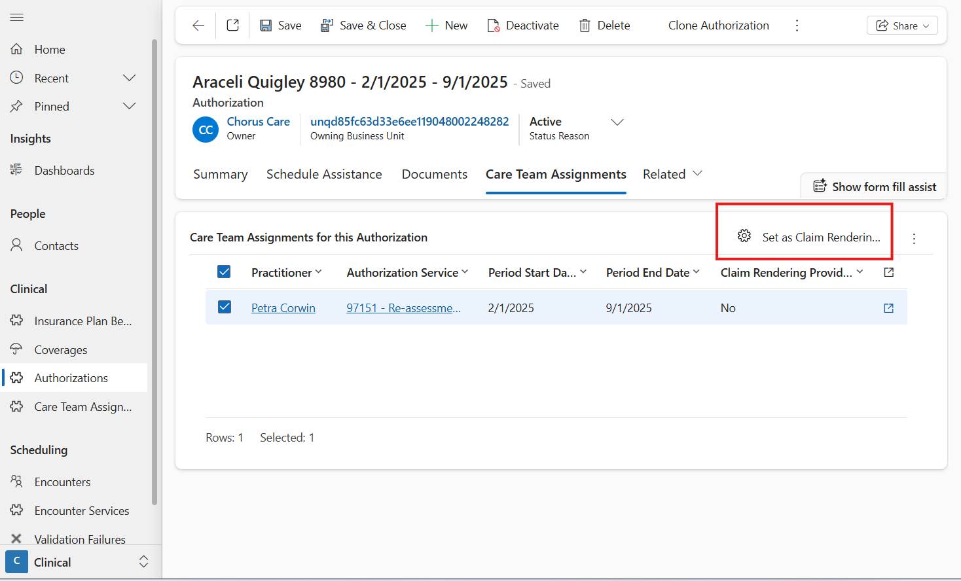Expand the Pinned section chevron

(130, 106)
